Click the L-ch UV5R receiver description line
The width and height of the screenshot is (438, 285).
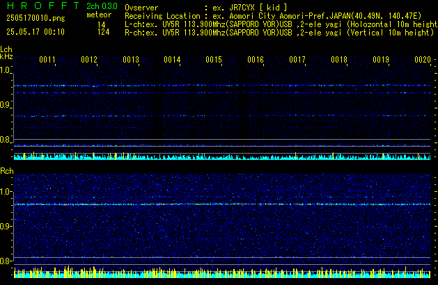281,24
